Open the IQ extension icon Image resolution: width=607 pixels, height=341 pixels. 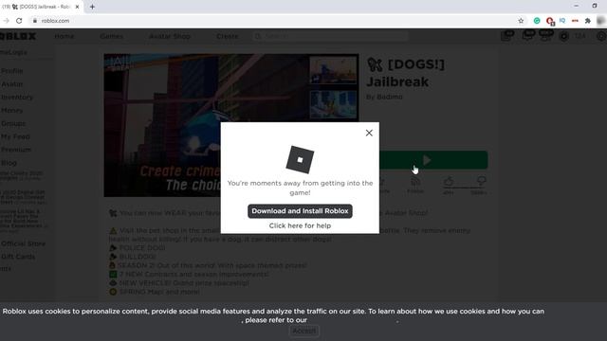(562, 21)
